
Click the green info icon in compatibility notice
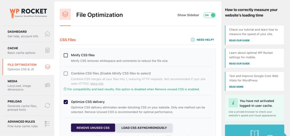pos(65,89)
